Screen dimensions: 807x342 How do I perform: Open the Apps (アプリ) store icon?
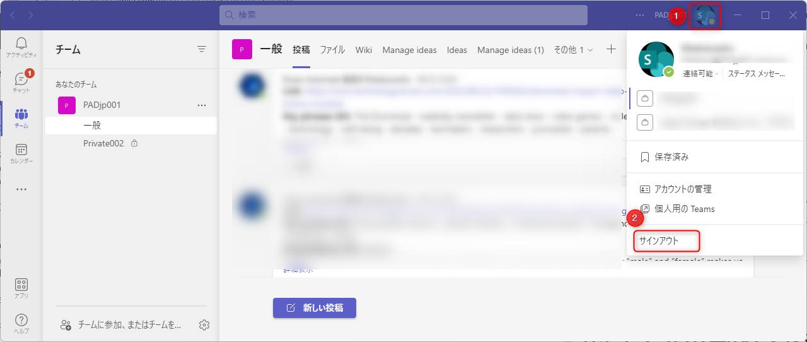(21, 288)
